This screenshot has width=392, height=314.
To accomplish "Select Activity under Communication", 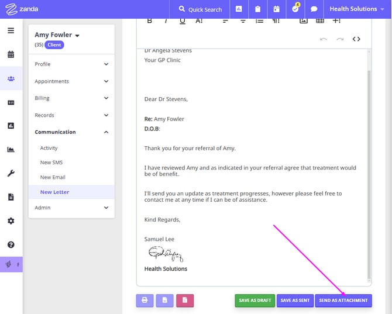I will [x=49, y=148].
